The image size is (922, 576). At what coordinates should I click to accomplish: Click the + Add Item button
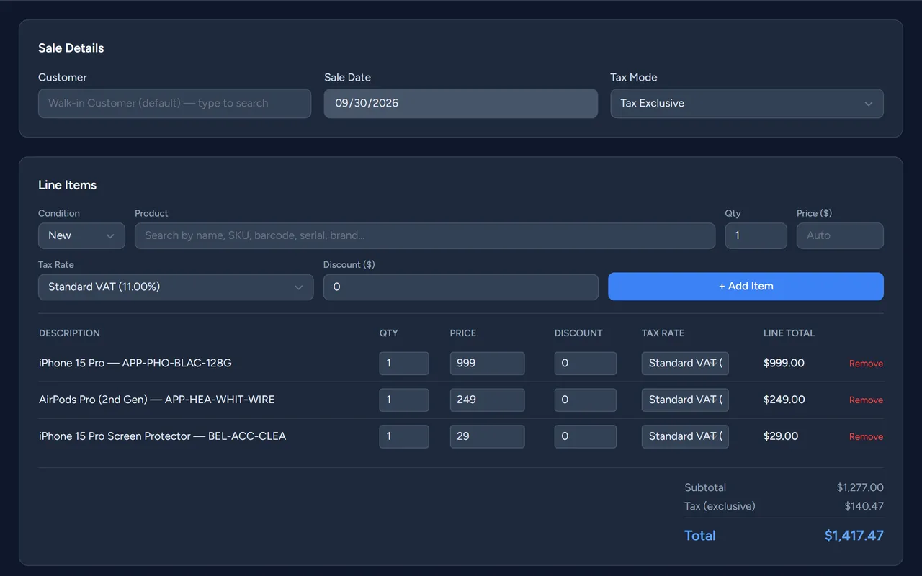pyautogui.click(x=746, y=286)
